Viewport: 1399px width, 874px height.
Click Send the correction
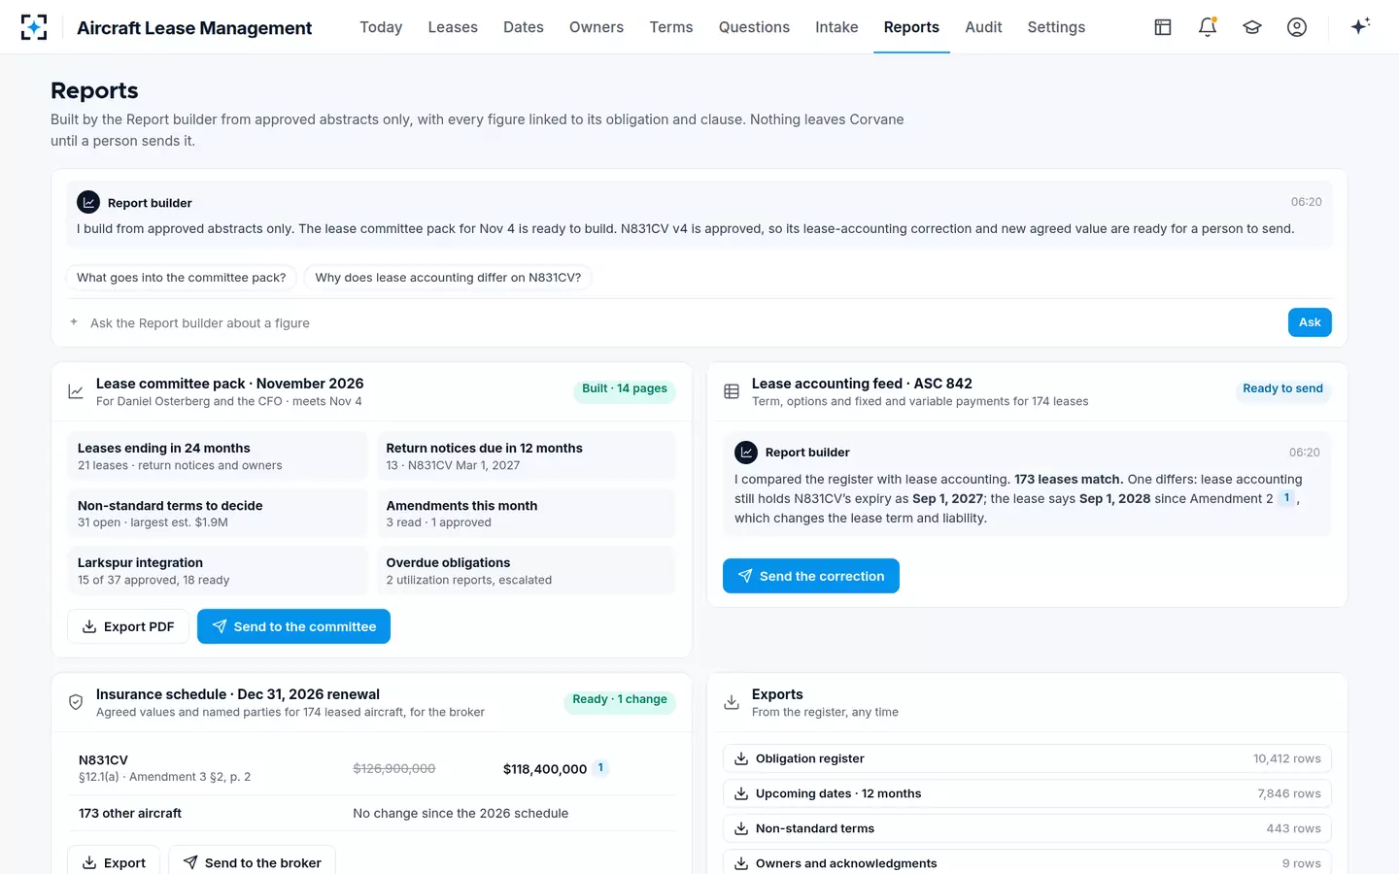pos(811,576)
